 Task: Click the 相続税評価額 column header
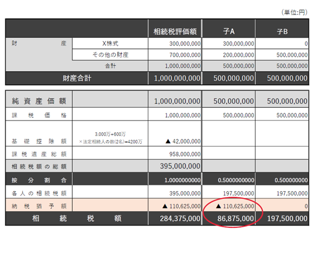175,31
